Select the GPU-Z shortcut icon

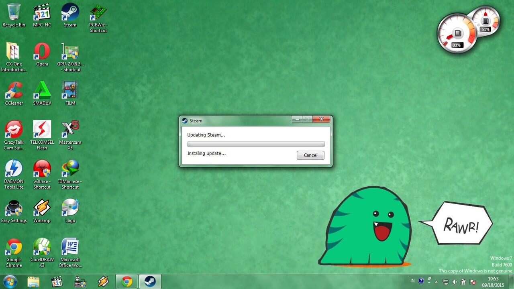coord(70,57)
